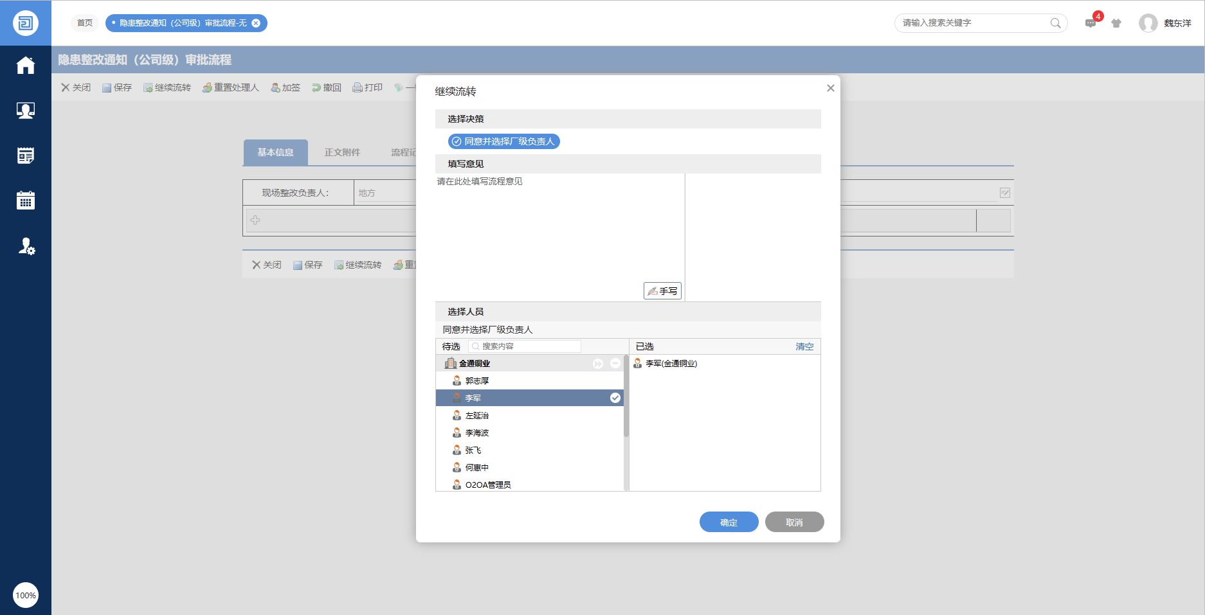The image size is (1205, 615).
Task: Click the select-all arrow icon beside 金通铜业
Action: coord(598,364)
